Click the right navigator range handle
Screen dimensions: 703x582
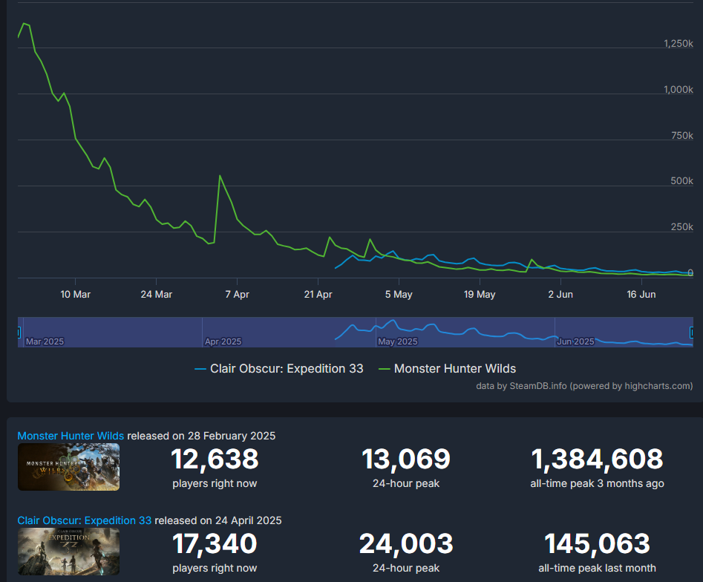692,333
